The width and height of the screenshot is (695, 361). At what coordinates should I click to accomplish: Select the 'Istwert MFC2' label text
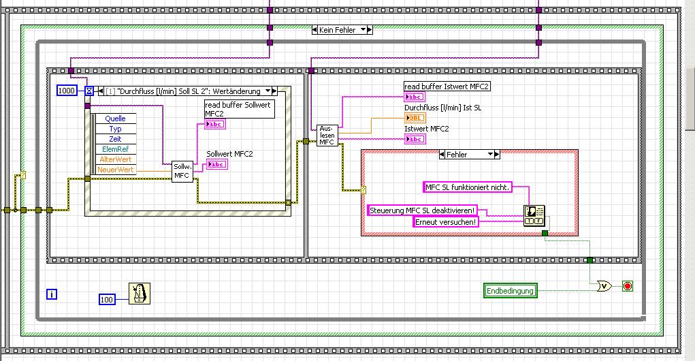coord(426,129)
